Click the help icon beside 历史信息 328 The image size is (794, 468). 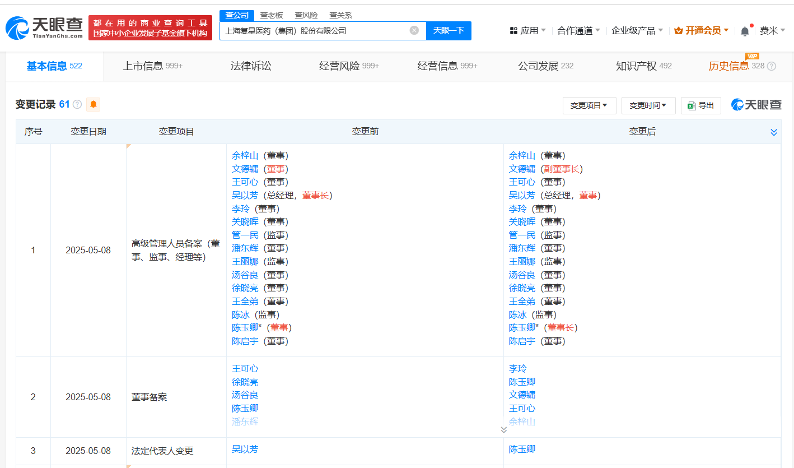click(772, 66)
